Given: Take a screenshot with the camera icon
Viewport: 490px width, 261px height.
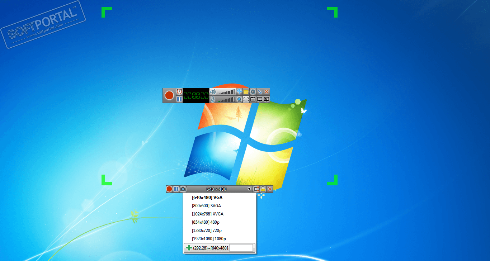Looking at the screenshot, I should tap(183, 189).
